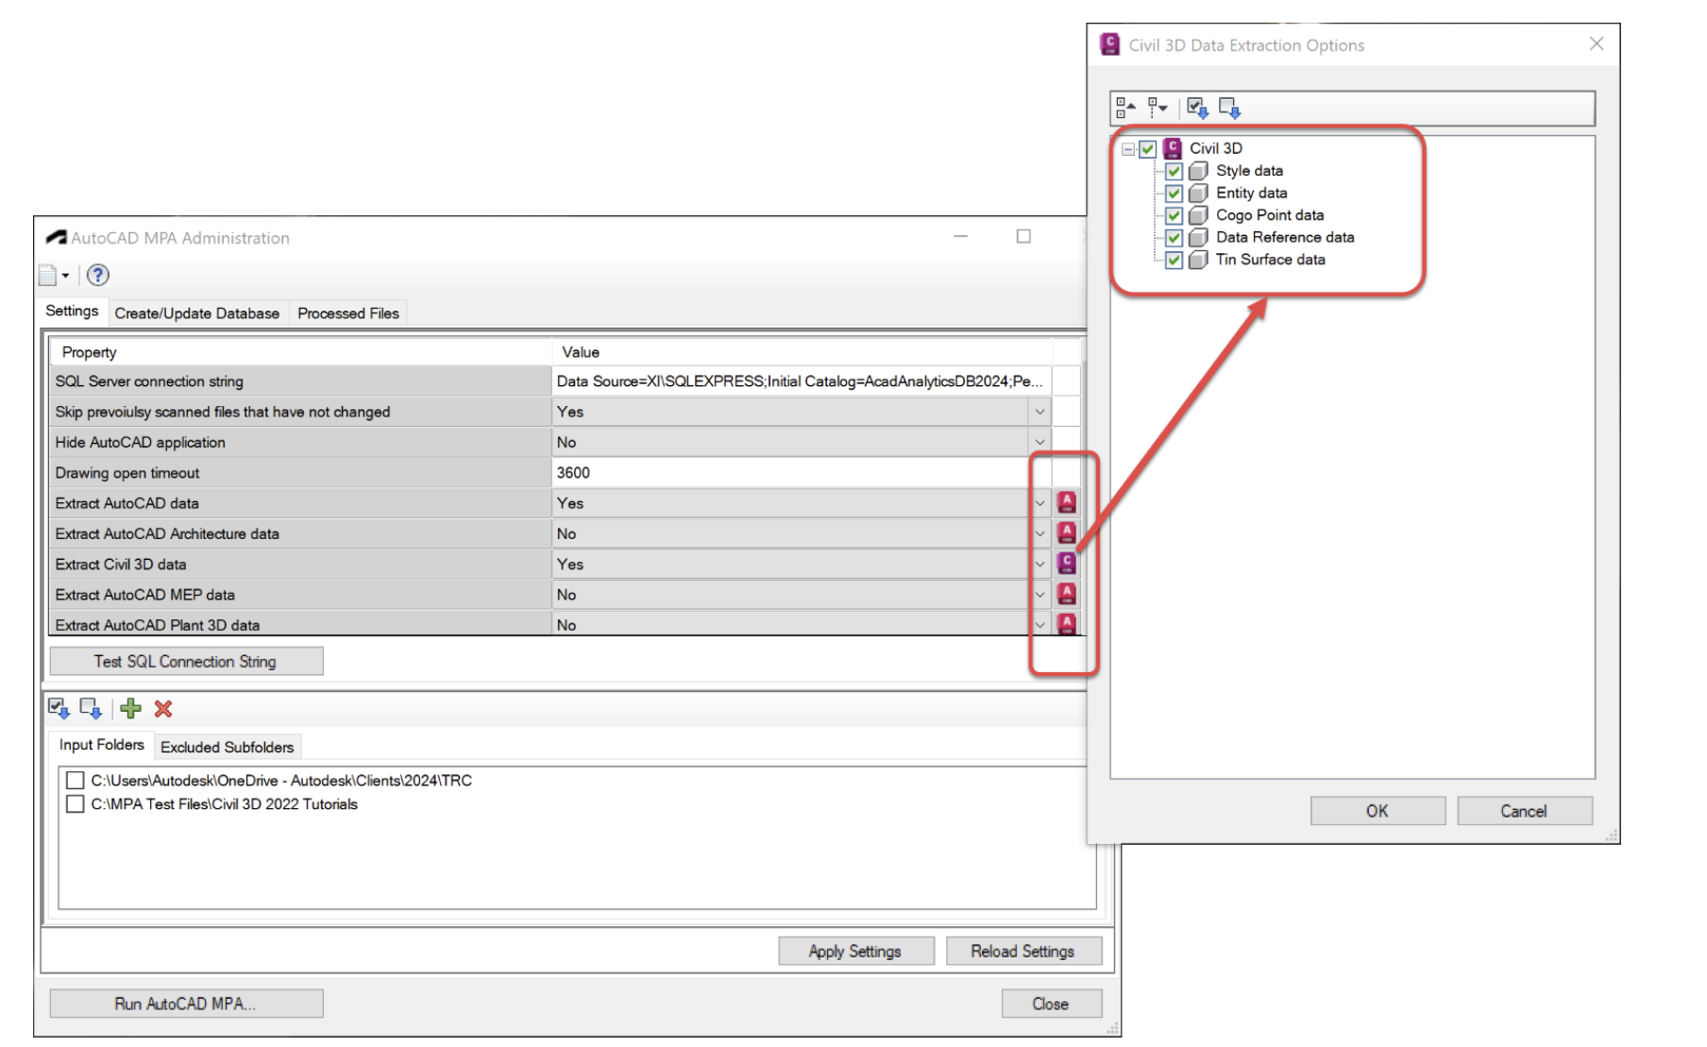Edit the SQL Server connection string value
Screen dimensions: 1707x1047
801,381
